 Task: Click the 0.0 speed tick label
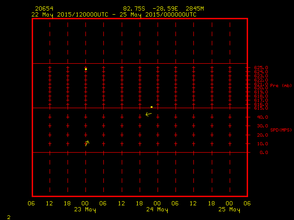(264, 153)
